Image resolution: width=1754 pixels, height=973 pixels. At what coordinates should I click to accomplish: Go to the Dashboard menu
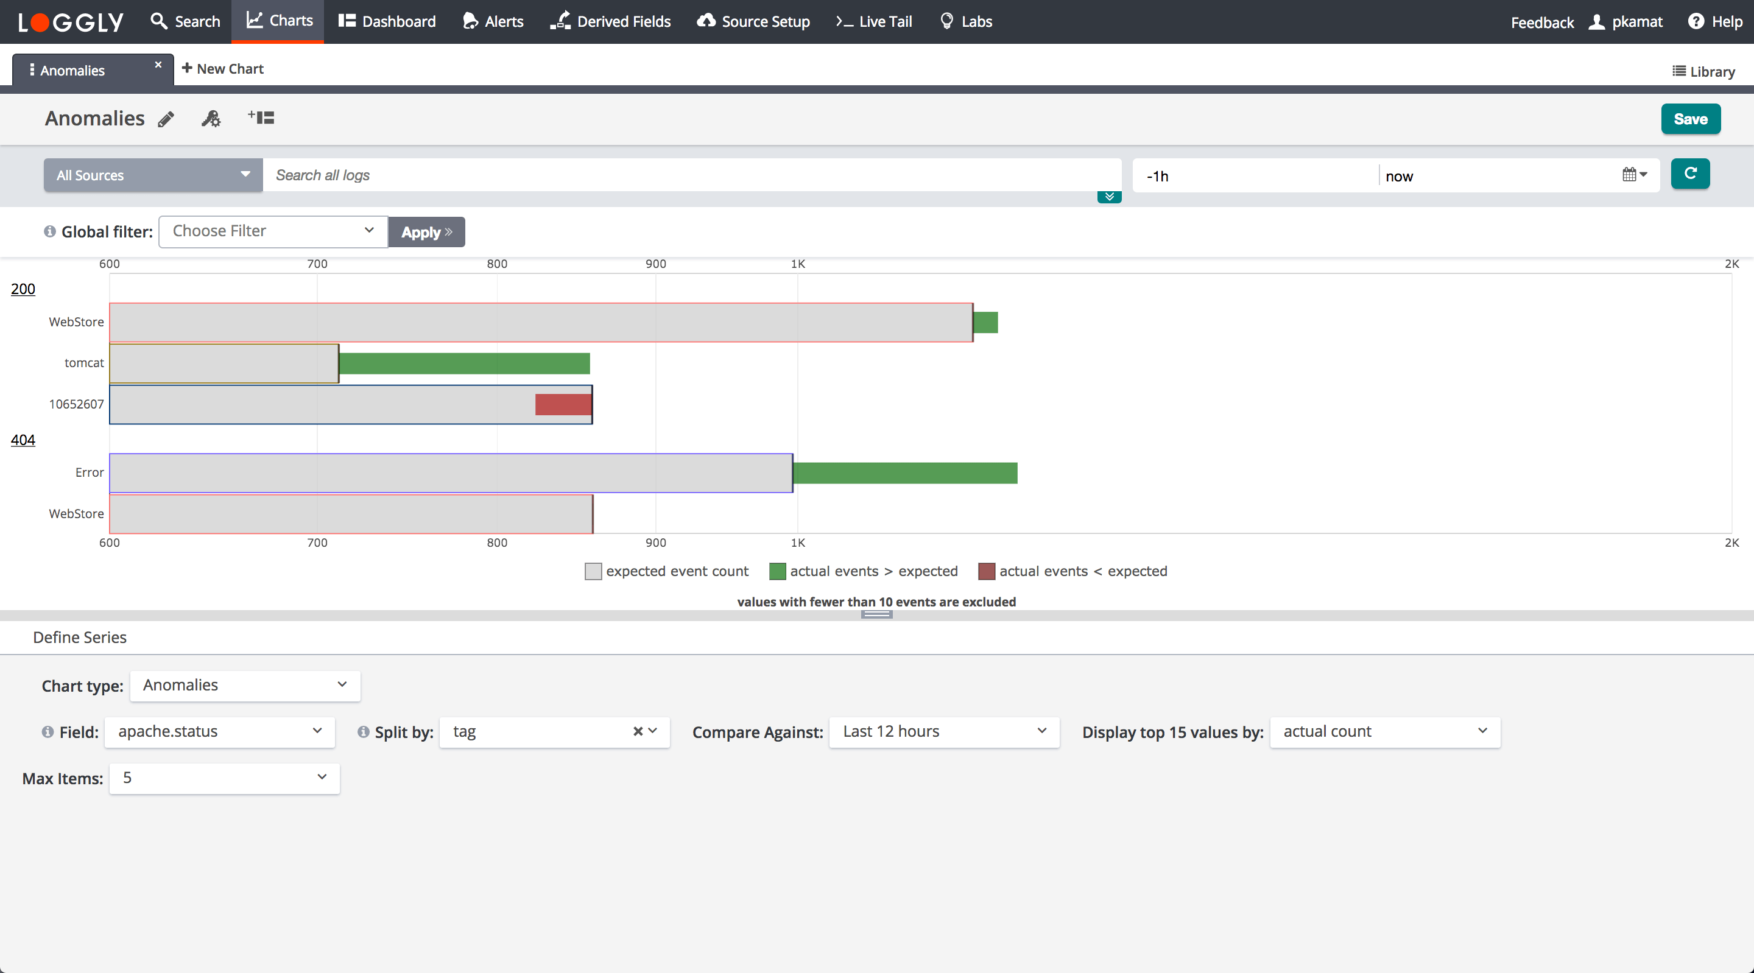coord(387,21)
